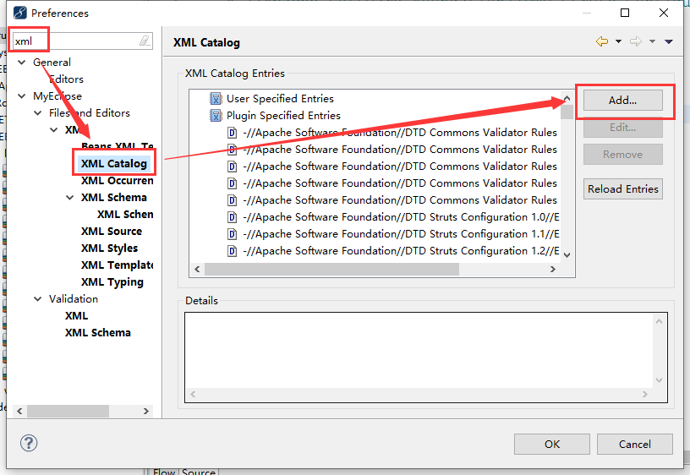
Task: Select Beans XML Templates tree item
Action: (x=117, y=146)
